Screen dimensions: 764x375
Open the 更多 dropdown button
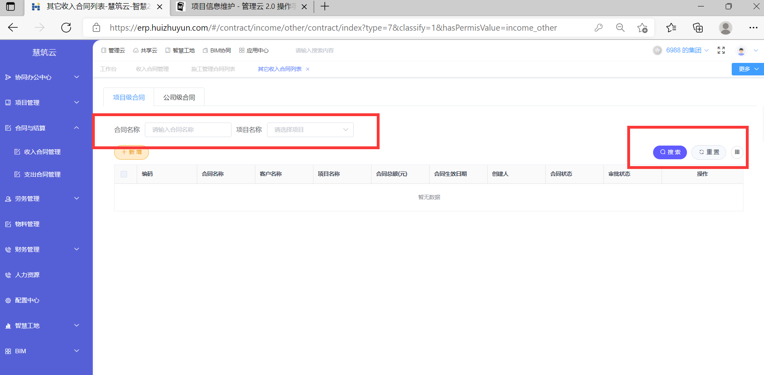click(748, 69)
